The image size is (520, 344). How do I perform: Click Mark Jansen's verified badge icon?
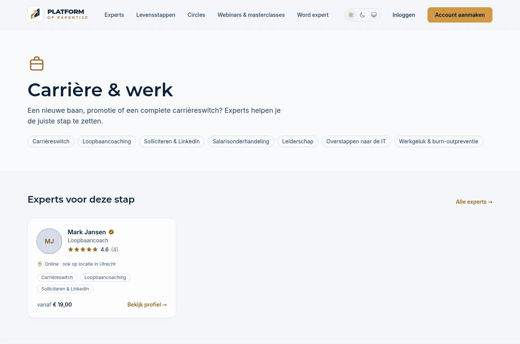coord(111,232)
